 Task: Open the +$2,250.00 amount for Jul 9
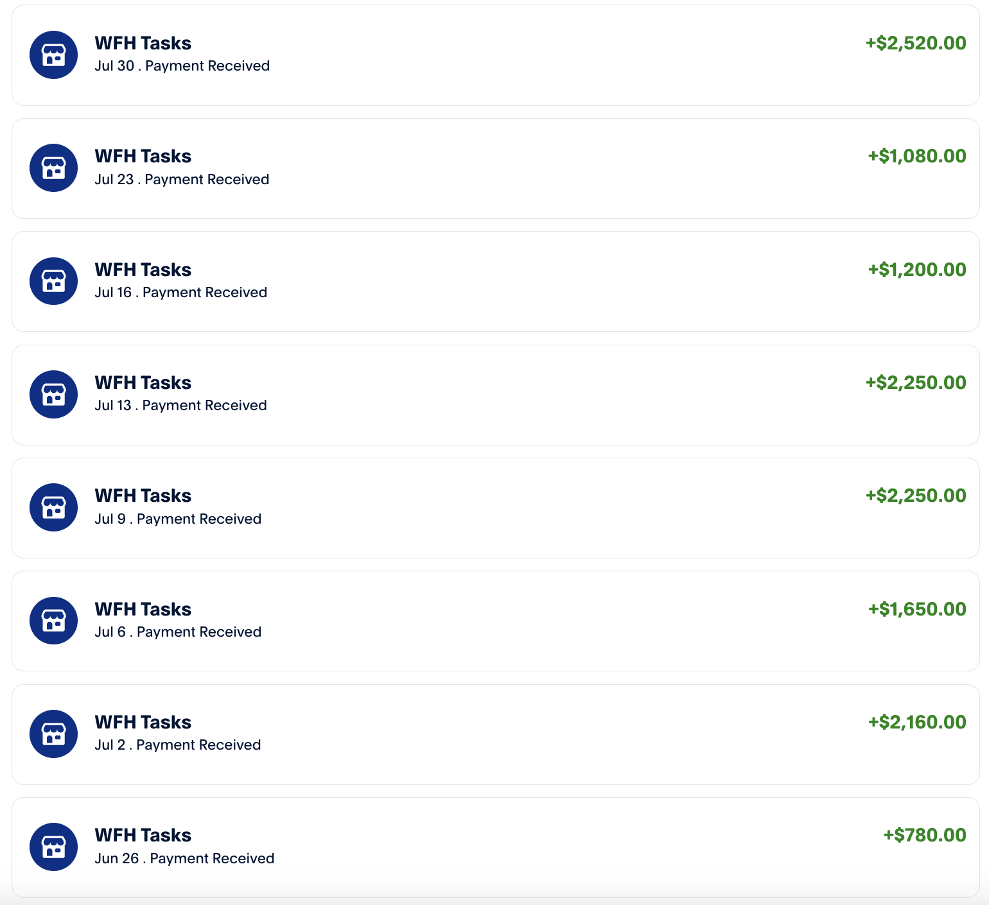click(x=916, y=496)
